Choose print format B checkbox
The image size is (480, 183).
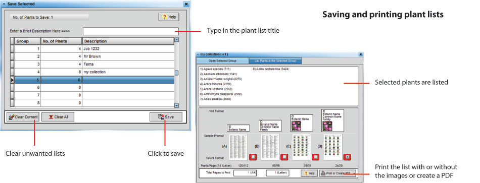[284, 157]
